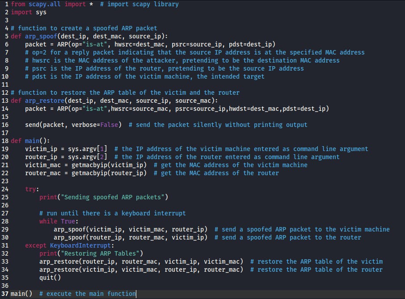
Task: Click the comment 'run until there is a keyboard interrupt'
Action: pyautogui.click(x=113, y=213)
